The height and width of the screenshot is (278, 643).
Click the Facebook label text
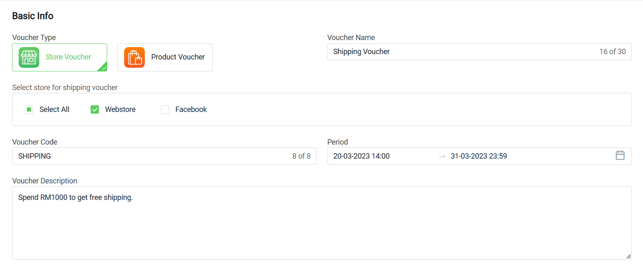click(191, 109)
